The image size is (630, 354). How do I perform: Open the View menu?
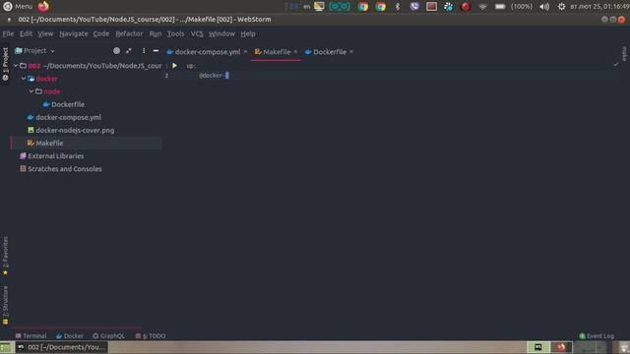pos(45,33)
